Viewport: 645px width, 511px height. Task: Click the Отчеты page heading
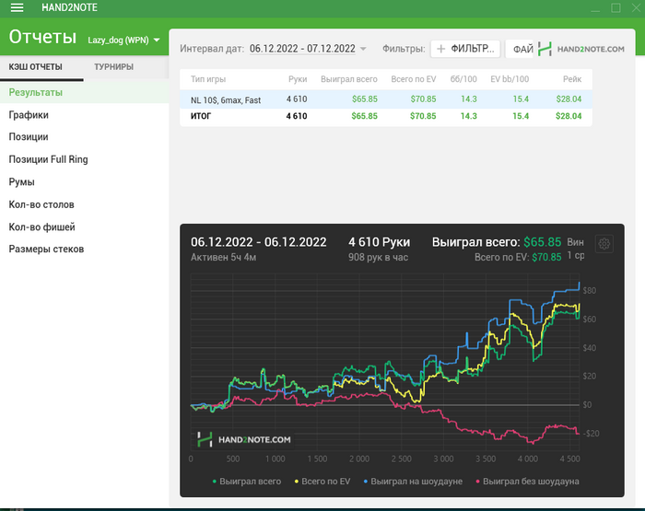(x=42, y=37)
